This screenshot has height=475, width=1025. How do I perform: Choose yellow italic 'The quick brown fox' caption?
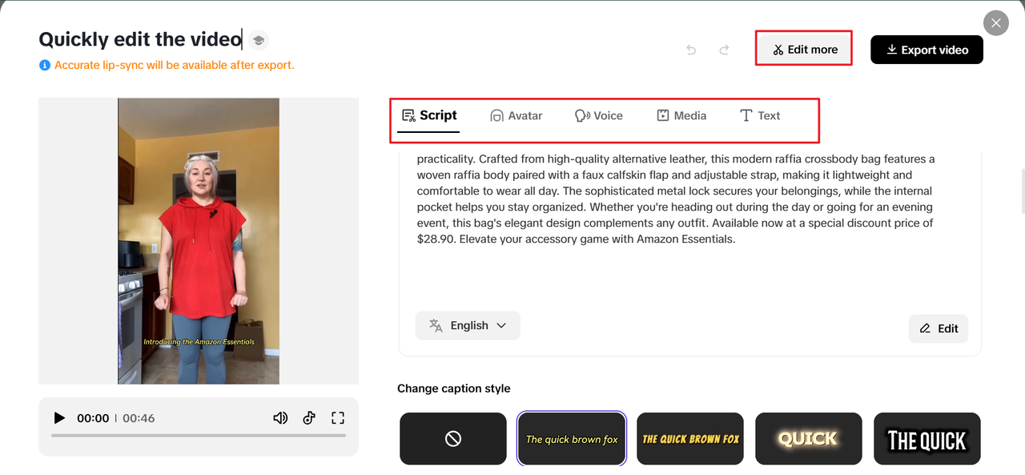[572, 438]
